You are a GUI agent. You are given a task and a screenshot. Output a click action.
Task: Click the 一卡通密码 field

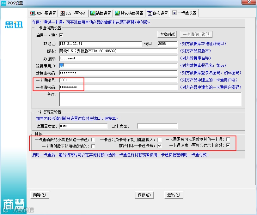(x=118, y=87)
